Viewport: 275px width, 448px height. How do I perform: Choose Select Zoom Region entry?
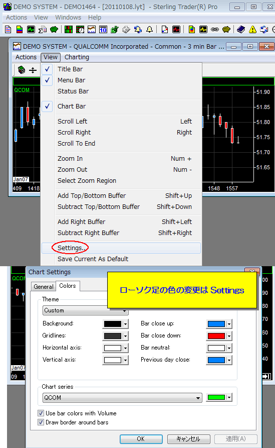coord(121,181)
